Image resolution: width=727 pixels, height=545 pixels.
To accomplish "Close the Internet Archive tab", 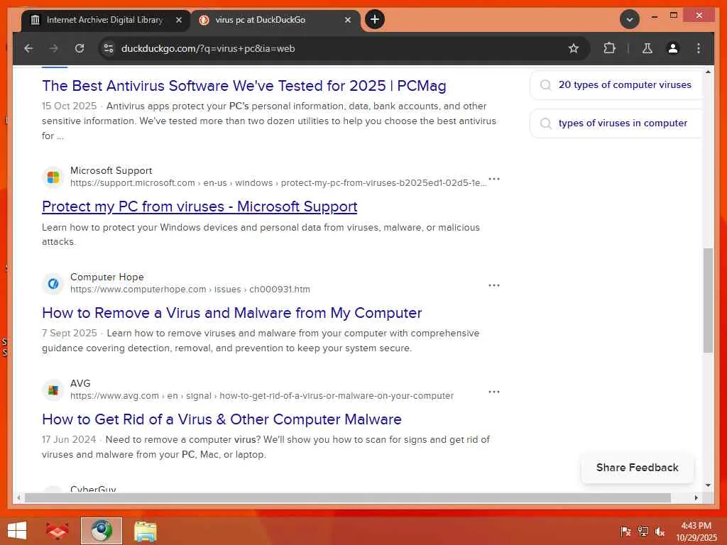I will click(178, 20).
